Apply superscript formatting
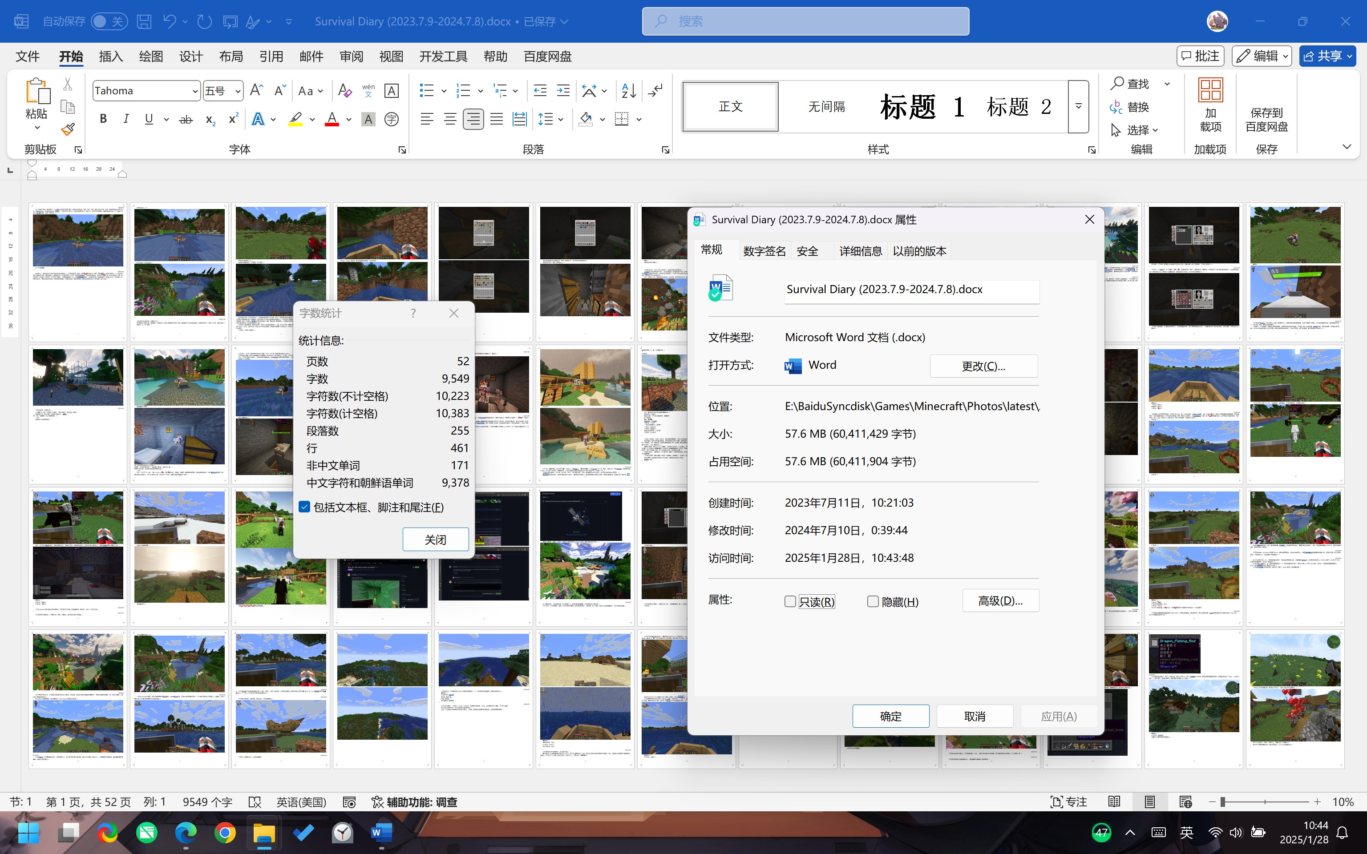 click(233, 119)
